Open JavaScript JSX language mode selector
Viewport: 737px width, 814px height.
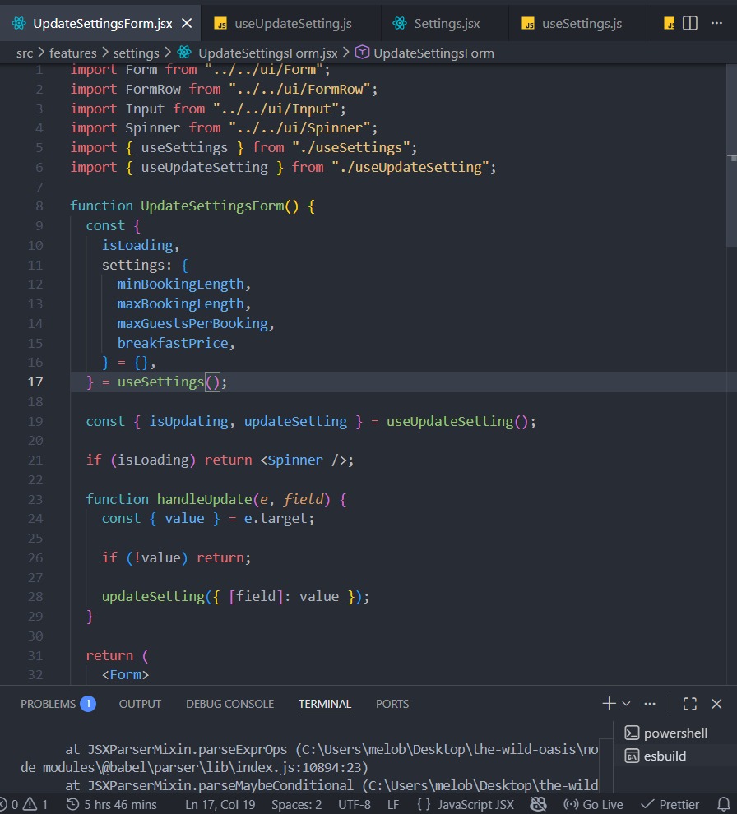coord(466,804)
